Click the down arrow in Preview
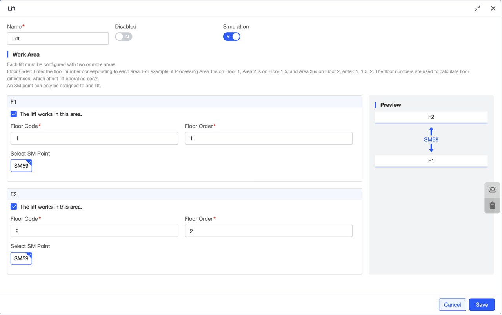The width and height of the screenshot is (502, 315). [431, 148]
